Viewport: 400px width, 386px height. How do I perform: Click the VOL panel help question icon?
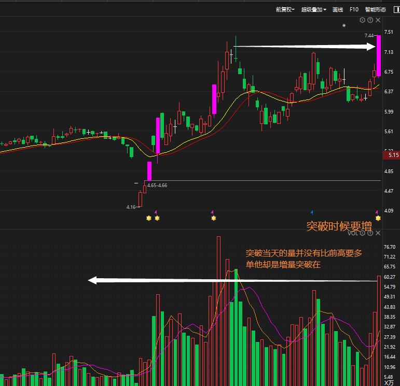[x=370, y=233]
